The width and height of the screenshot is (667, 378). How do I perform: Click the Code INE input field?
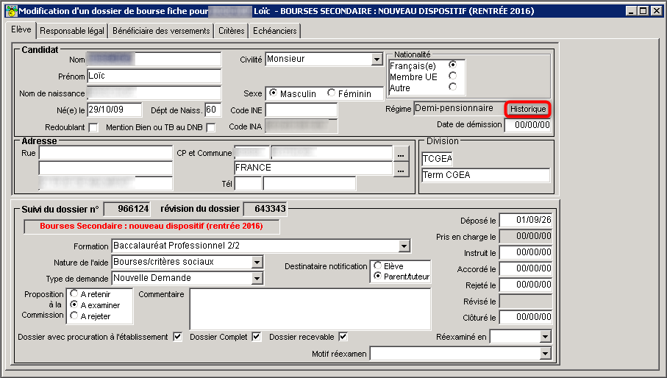[x=302, y=110]
